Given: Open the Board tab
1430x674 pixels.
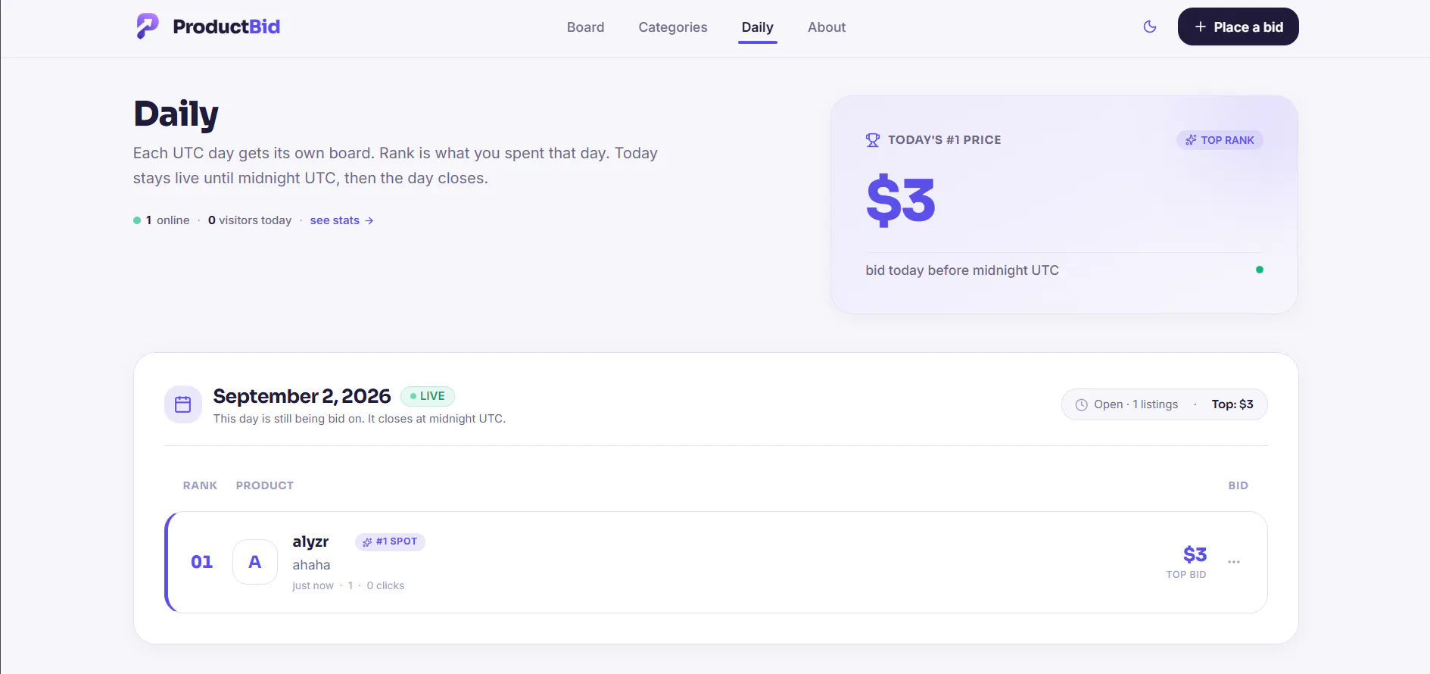Looking at the screenshot, I should (585, 27).
